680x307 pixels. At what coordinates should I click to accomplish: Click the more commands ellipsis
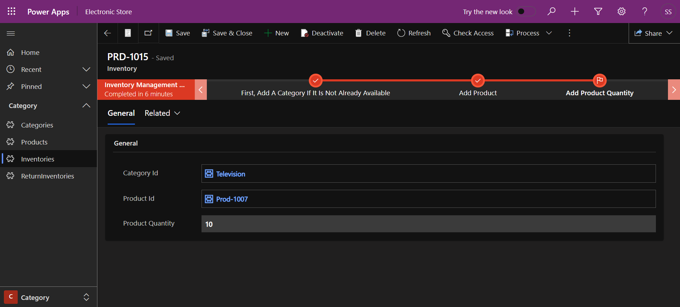pos(569,33)
